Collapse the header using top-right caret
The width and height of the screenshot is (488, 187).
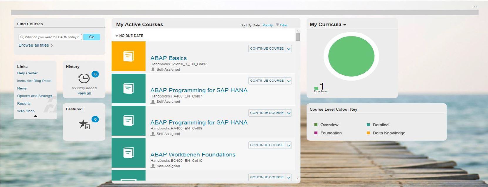tap(475, 6)
